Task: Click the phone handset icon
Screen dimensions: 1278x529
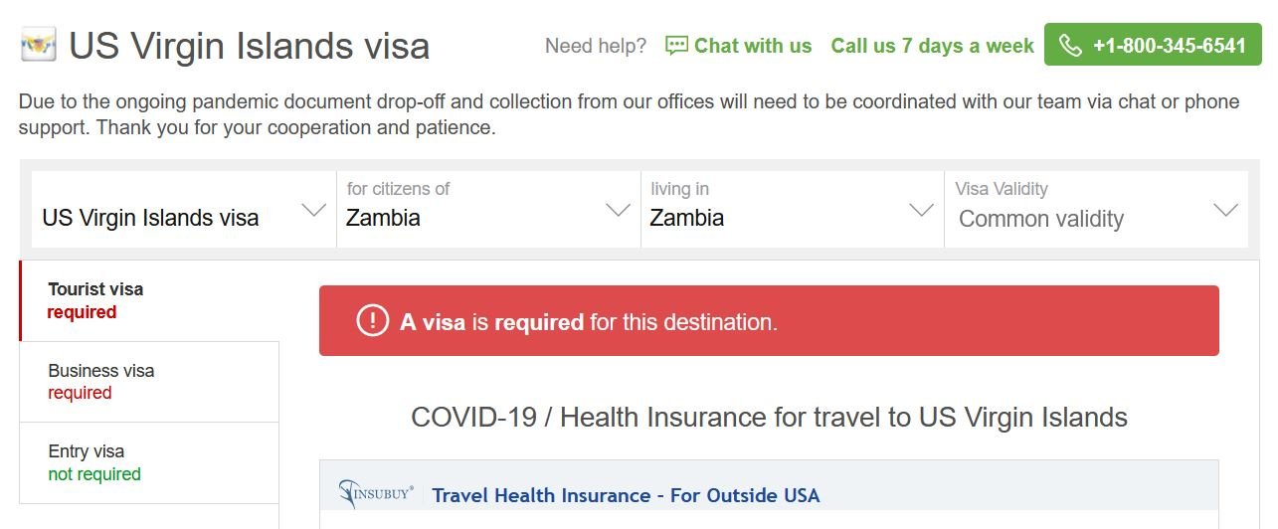Action: 1070,46
